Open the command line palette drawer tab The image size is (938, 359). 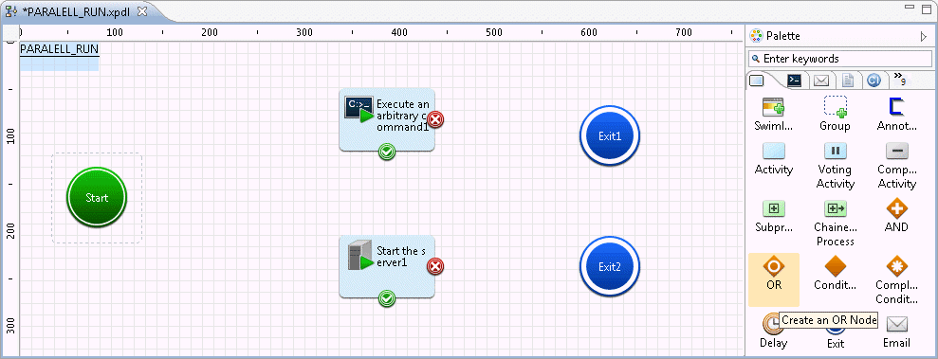(795, 81)
